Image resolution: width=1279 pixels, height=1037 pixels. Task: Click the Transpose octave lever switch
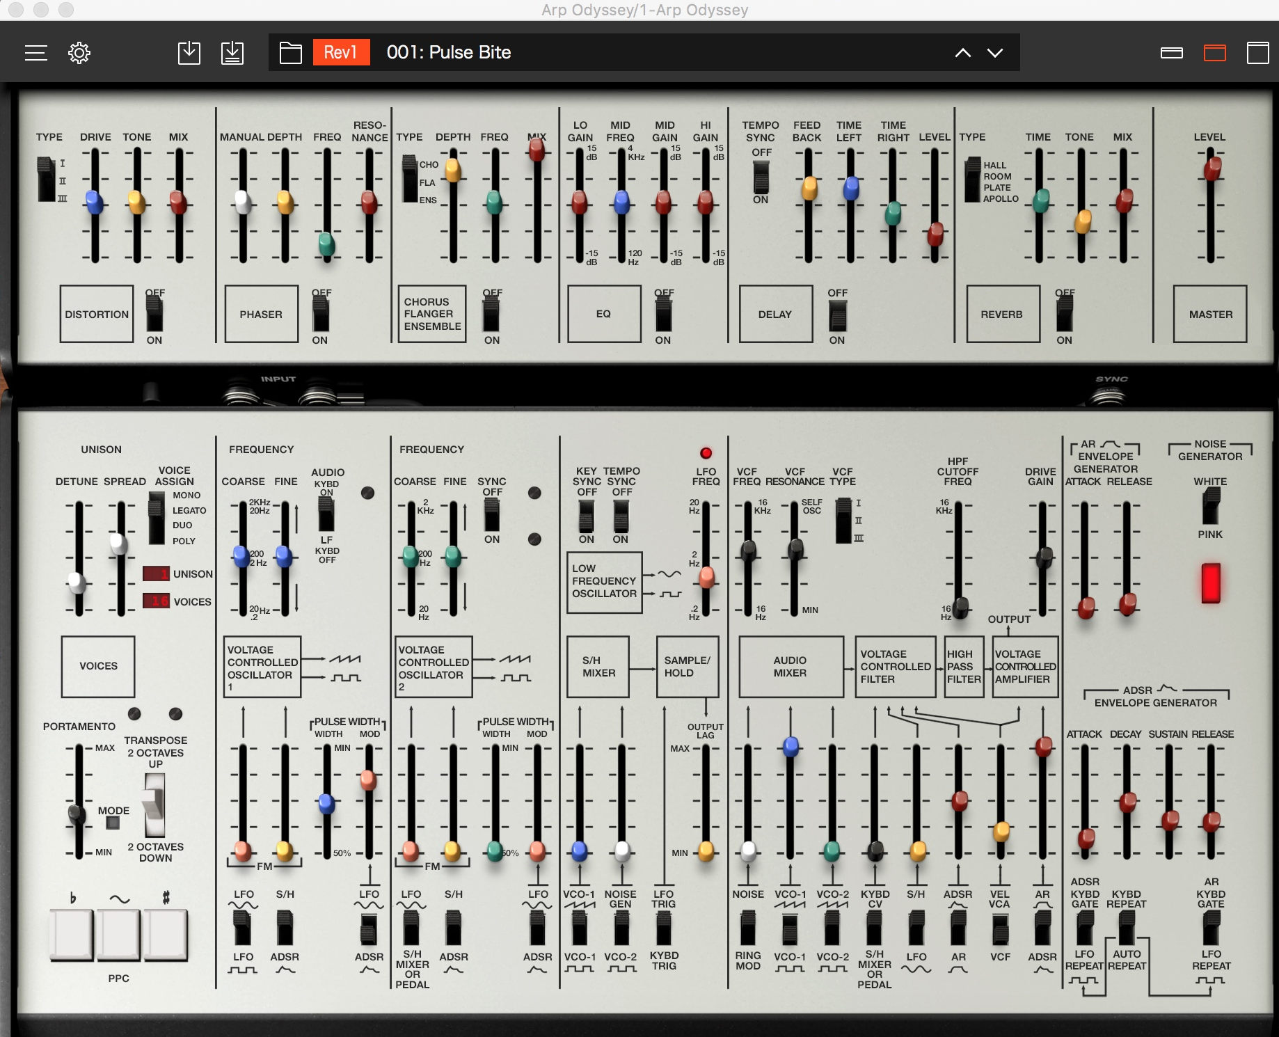pos(154,804)
